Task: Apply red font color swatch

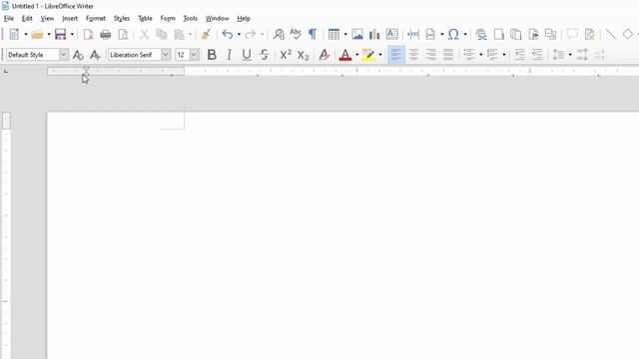Action: (x=345, y=55)
